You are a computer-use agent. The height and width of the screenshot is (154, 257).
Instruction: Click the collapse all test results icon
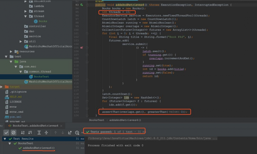click(x=46, y=132)
